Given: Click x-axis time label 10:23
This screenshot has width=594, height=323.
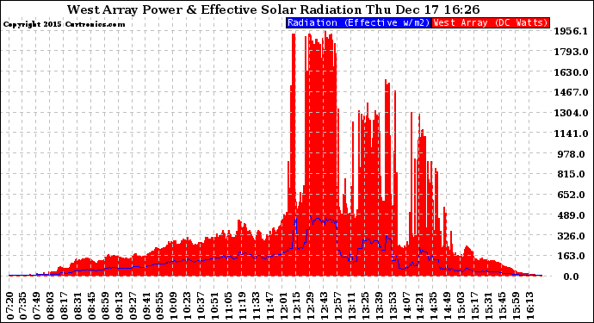Looking at the screenshot, I should click(188, 306).
